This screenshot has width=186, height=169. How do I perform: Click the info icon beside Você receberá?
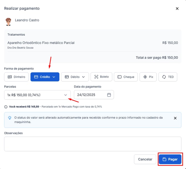point(6,107)
